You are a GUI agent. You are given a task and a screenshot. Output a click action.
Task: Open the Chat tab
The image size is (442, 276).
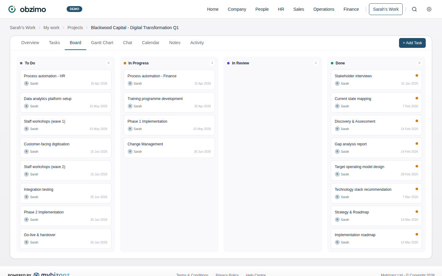point(128,43)
